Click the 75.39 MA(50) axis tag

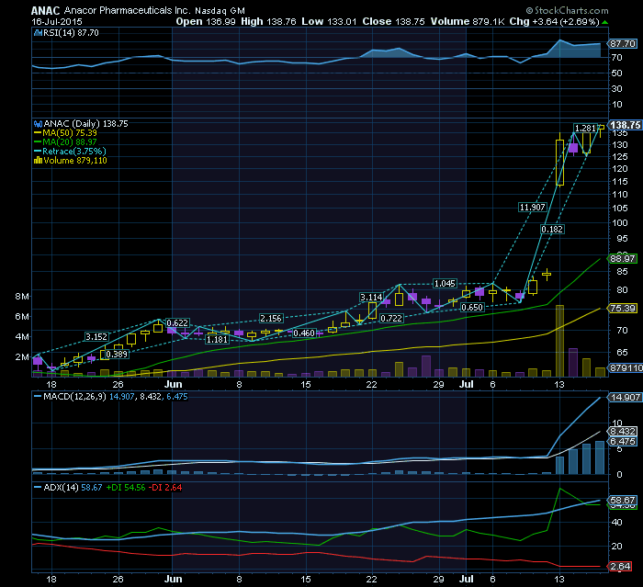click(x=623, y=308)
